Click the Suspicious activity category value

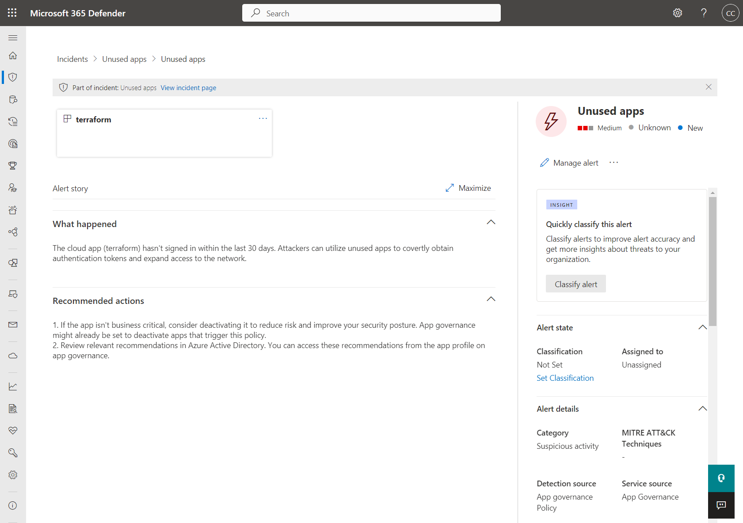(x=568, y=446)
